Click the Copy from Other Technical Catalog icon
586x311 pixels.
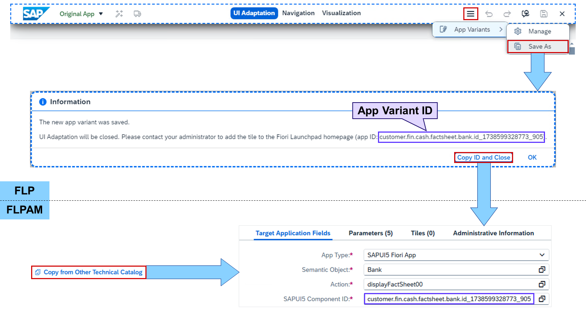tap(38, 272)
